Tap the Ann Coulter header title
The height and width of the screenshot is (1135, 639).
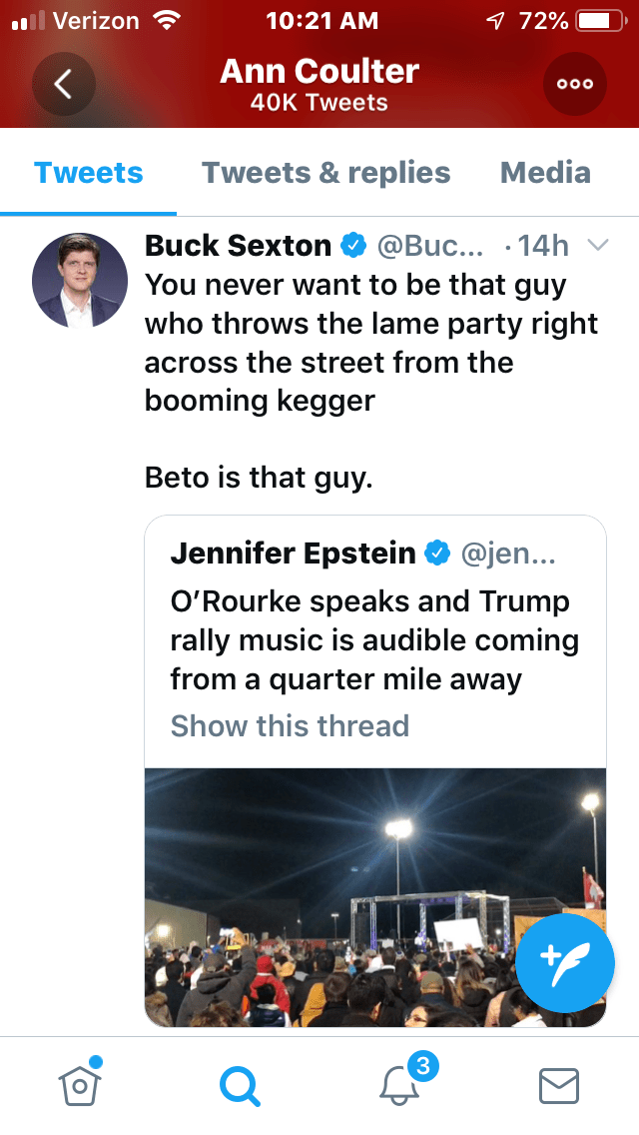pos(319,72)
